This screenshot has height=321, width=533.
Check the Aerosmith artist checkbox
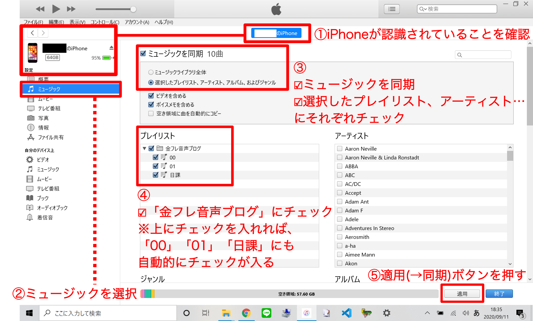[340, 237]
